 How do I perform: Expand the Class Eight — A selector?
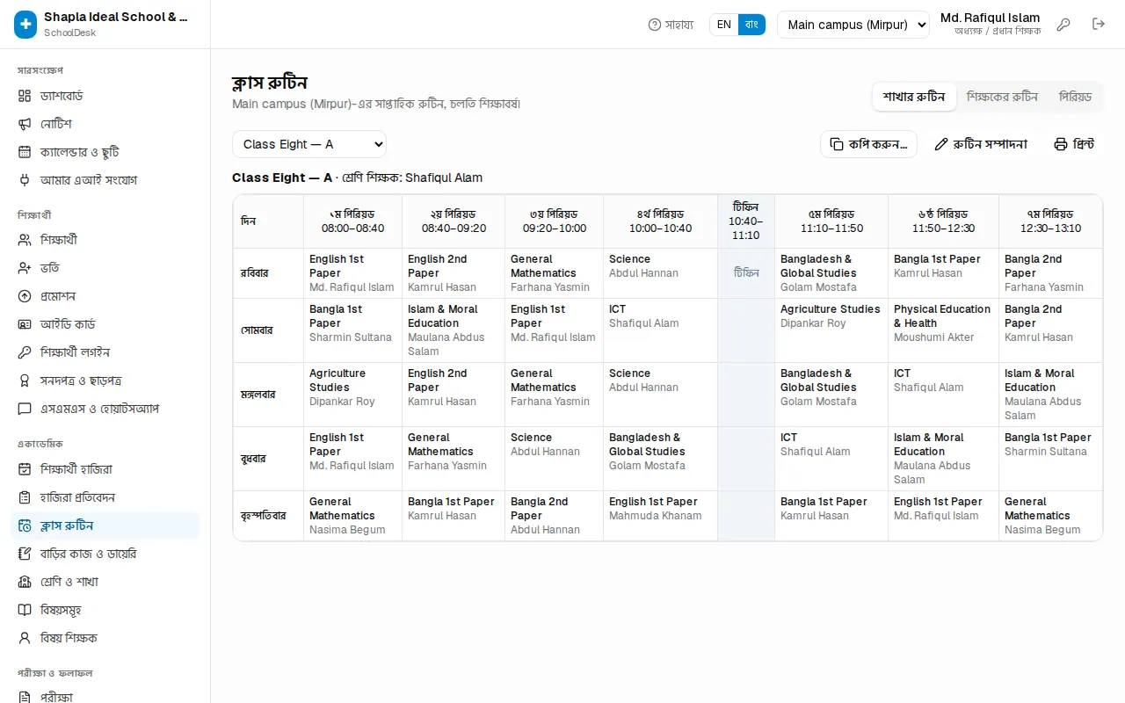pyautogui.click(x=309, y=144)
